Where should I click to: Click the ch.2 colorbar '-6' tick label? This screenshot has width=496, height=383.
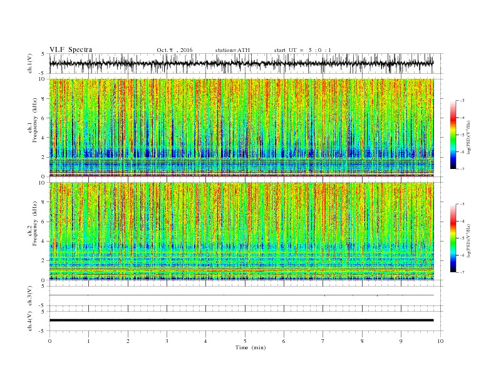pos(462,255)
